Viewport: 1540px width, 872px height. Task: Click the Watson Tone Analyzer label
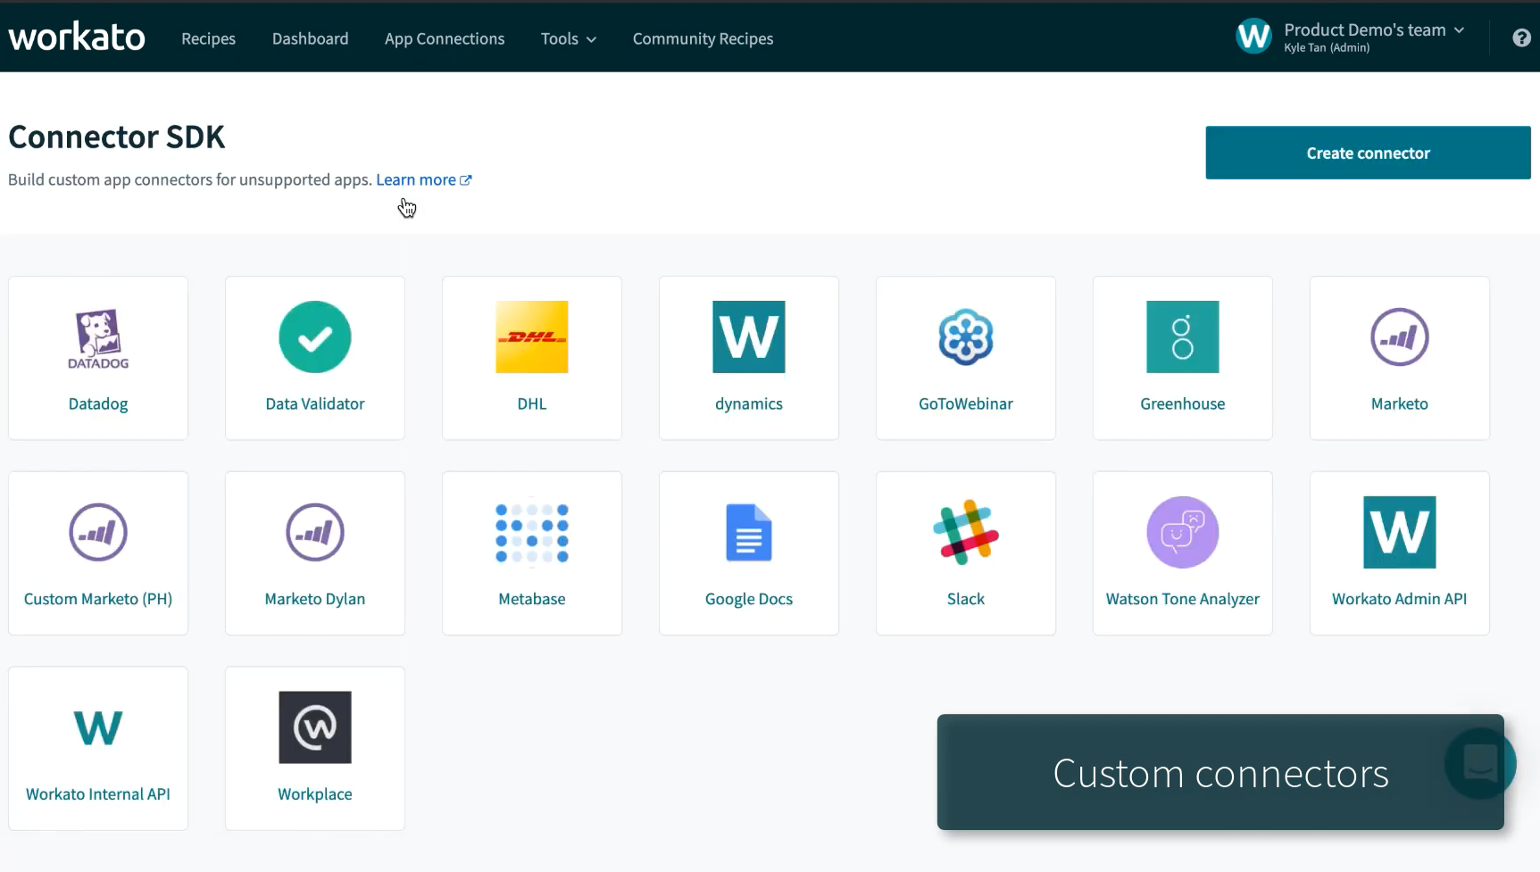pyautogui.click(x=1183, y=599)
